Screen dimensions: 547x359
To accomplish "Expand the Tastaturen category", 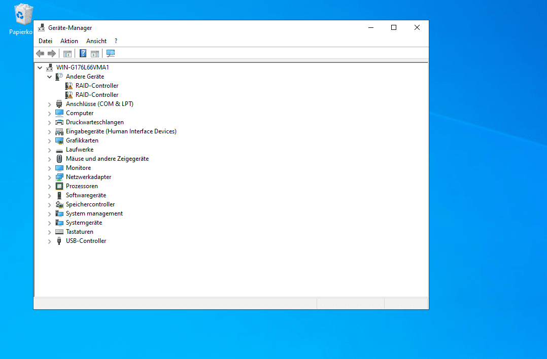I will pyautogui.click(x=50, y=232).
